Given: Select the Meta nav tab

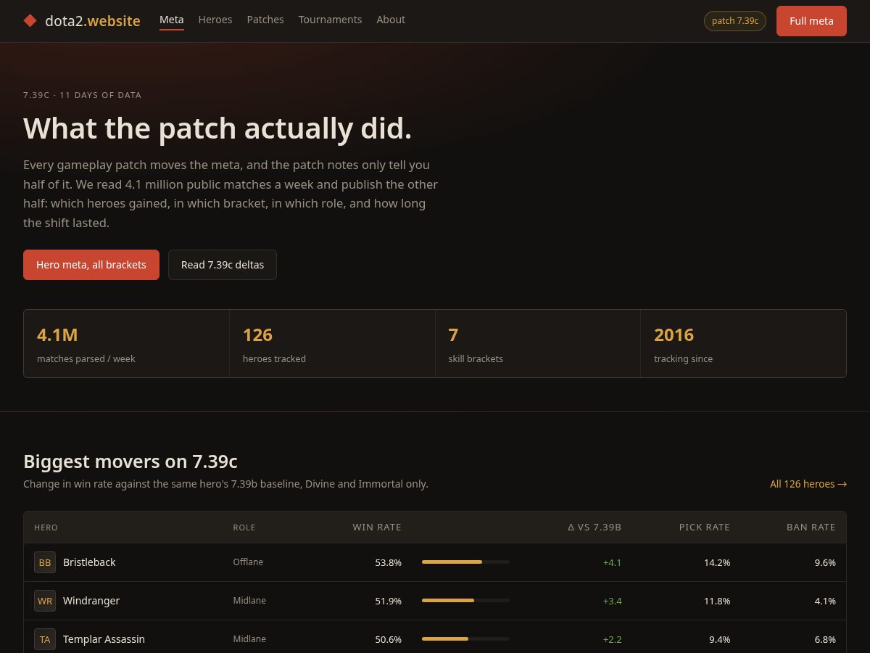Looking at the screenshot, I should pos(172,20).
